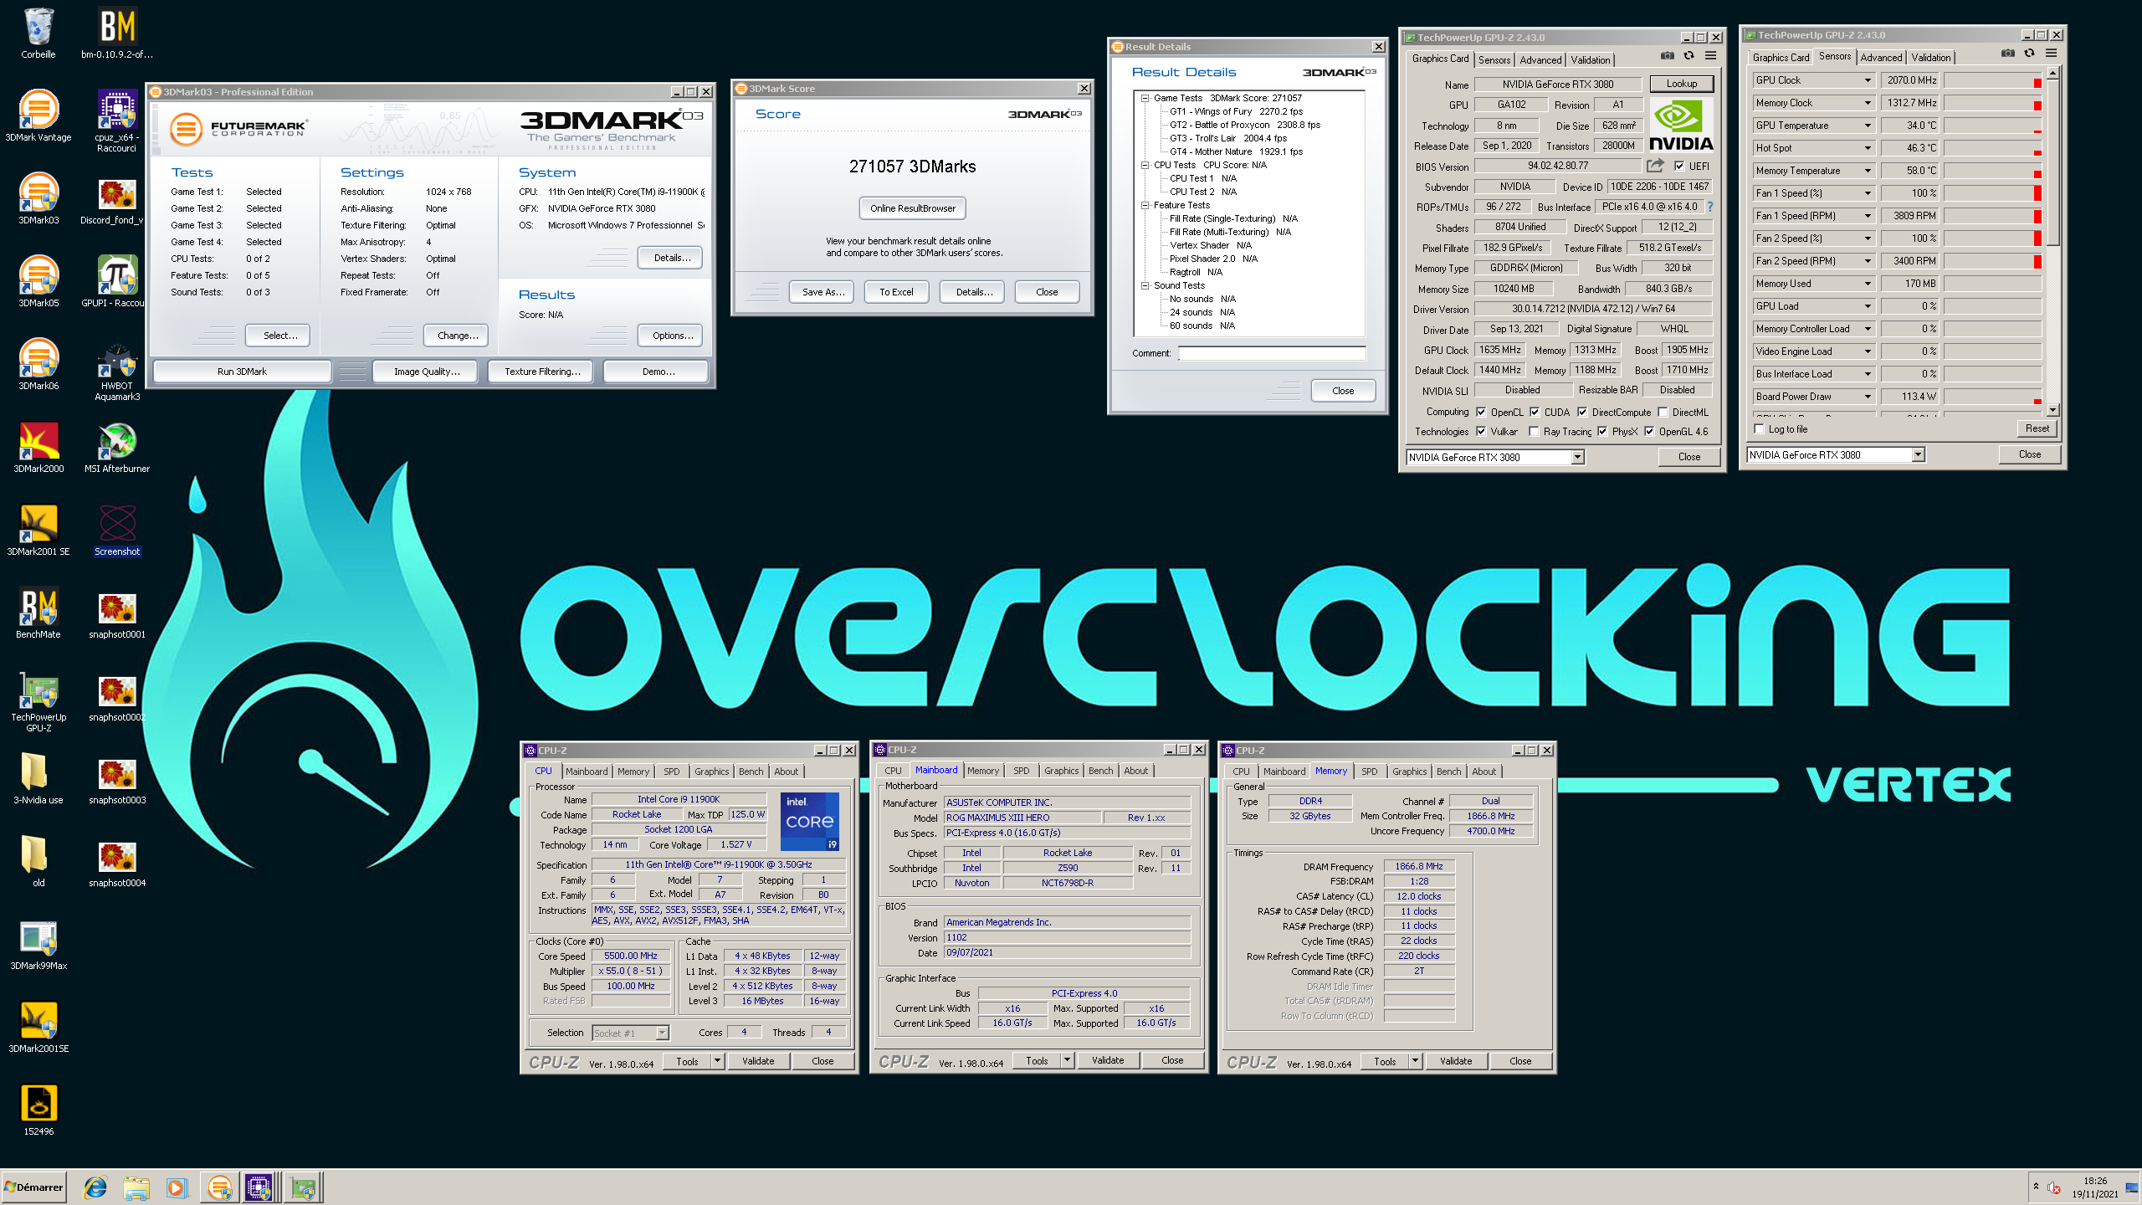The height and width of the screenshot is (1205, 2142).
Task: Open the 152496 desktop file
Action: click(38, 1110)
